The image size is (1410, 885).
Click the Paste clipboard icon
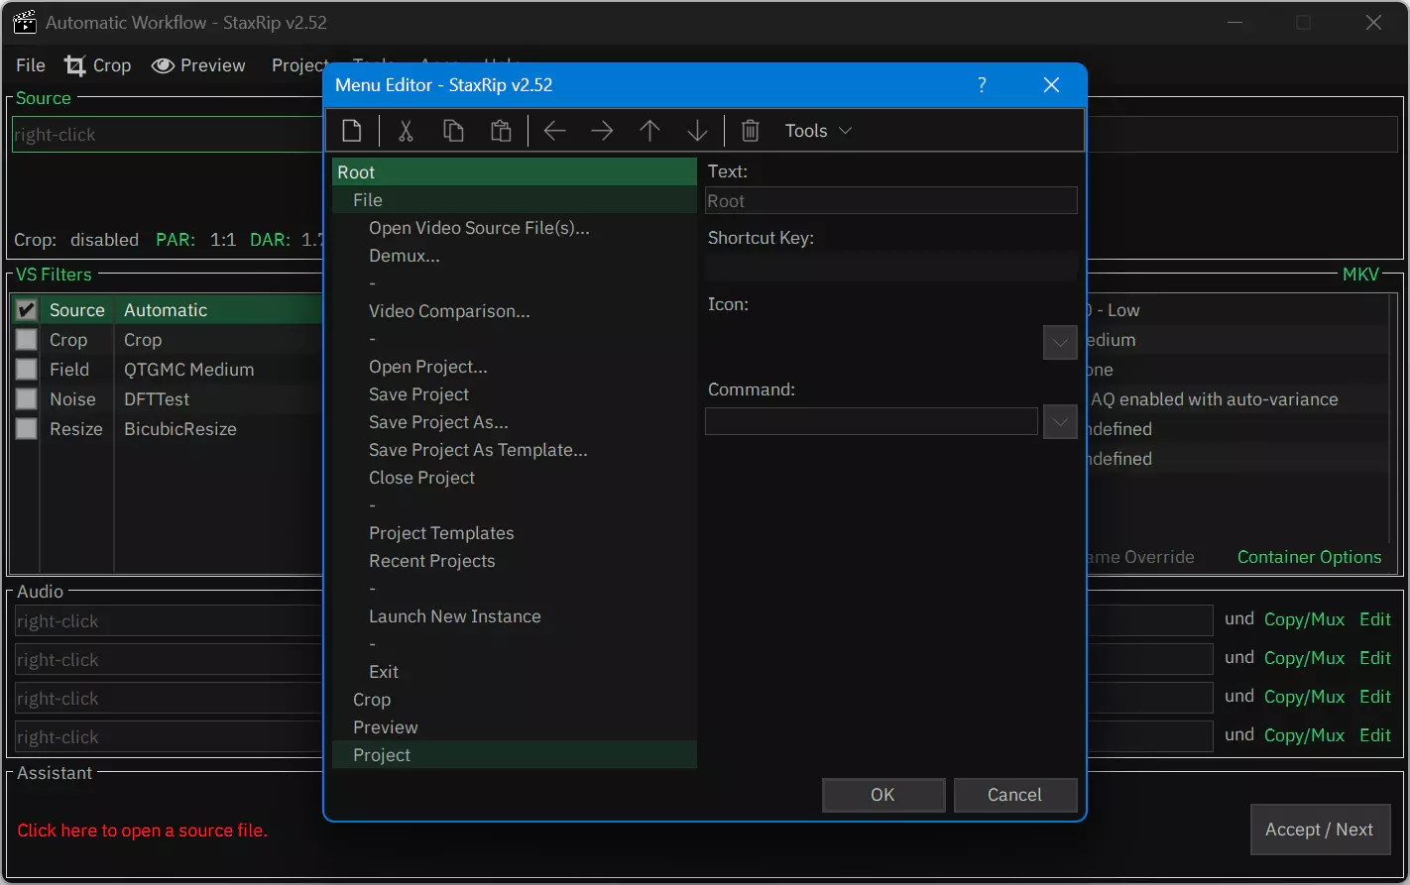(x=501, y=131)
